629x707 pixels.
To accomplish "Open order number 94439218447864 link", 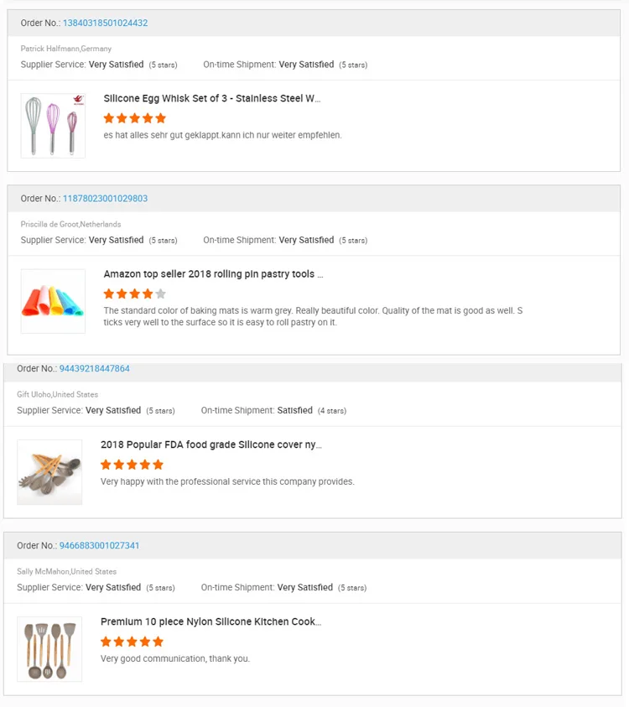I will (x=94, y=369).
